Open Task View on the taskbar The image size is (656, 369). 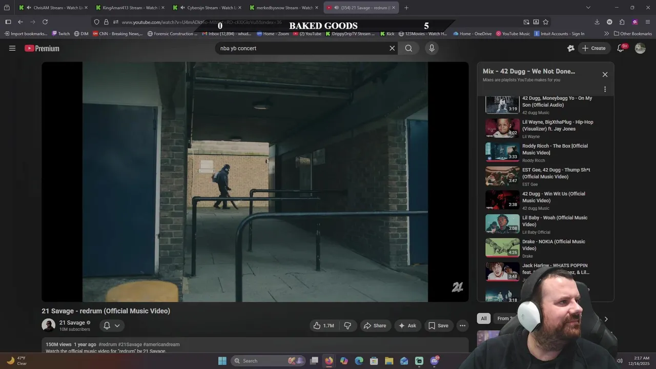[314, 361]
